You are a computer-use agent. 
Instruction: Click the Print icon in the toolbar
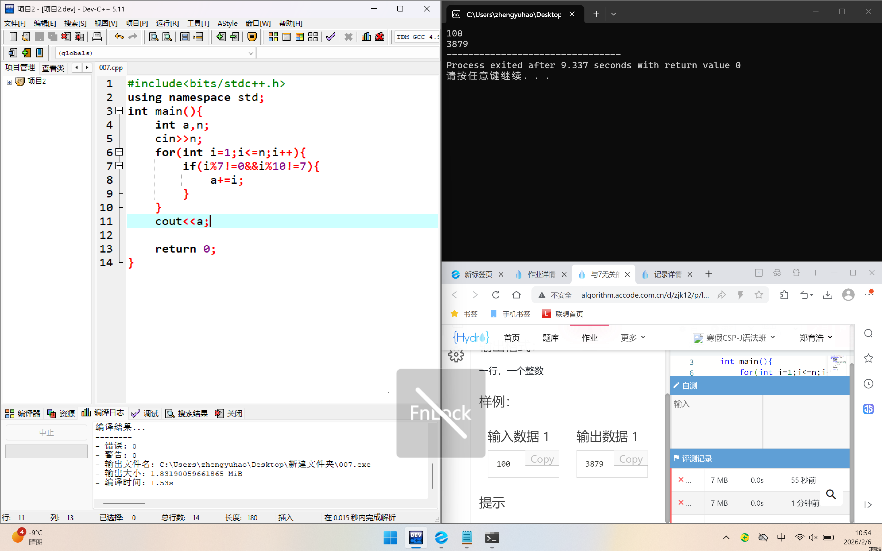97,37
